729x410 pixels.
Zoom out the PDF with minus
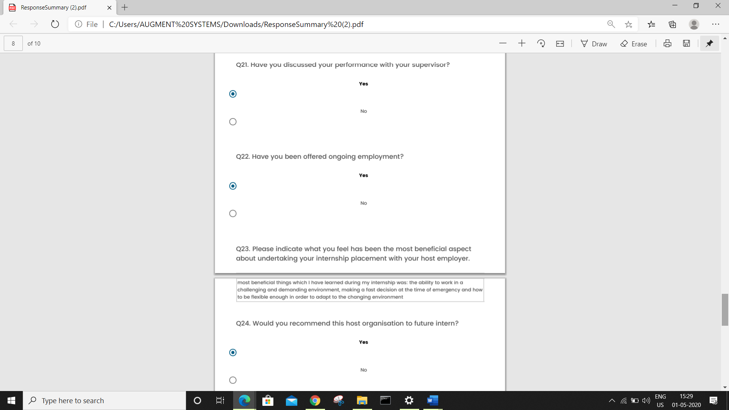pos(503,43)
